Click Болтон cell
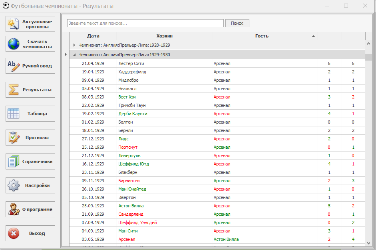Image resolution: width=376 pixels, height=250 pixels. [x=165, y=122]
